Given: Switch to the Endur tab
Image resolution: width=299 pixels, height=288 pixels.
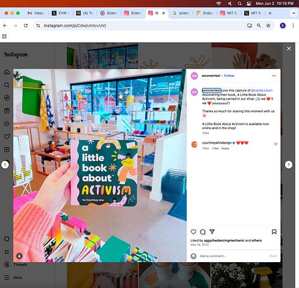Looking at the screenshot, I should [x=205, y=13].
